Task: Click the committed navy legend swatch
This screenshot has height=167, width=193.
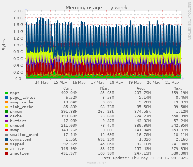Action: [x=7, y=139]
